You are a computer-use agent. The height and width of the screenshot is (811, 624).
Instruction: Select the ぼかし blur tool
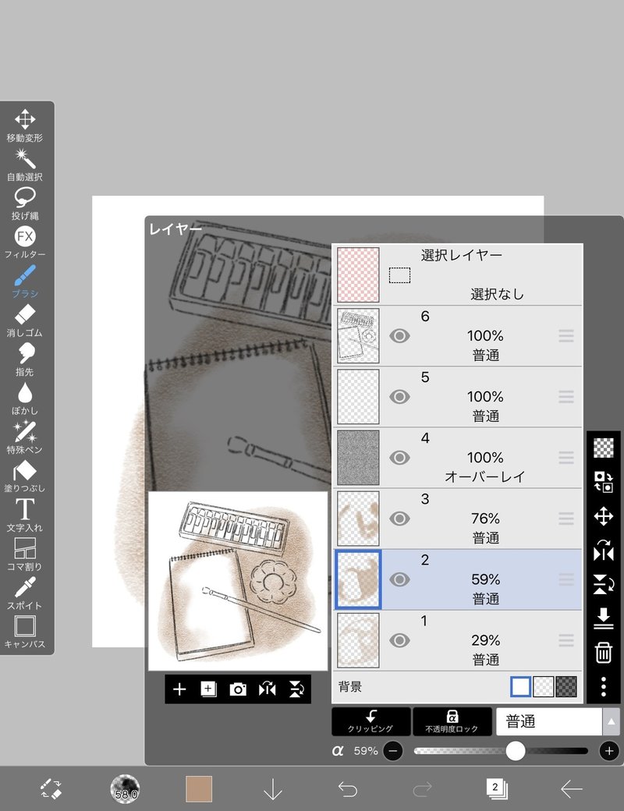[25, 398]
